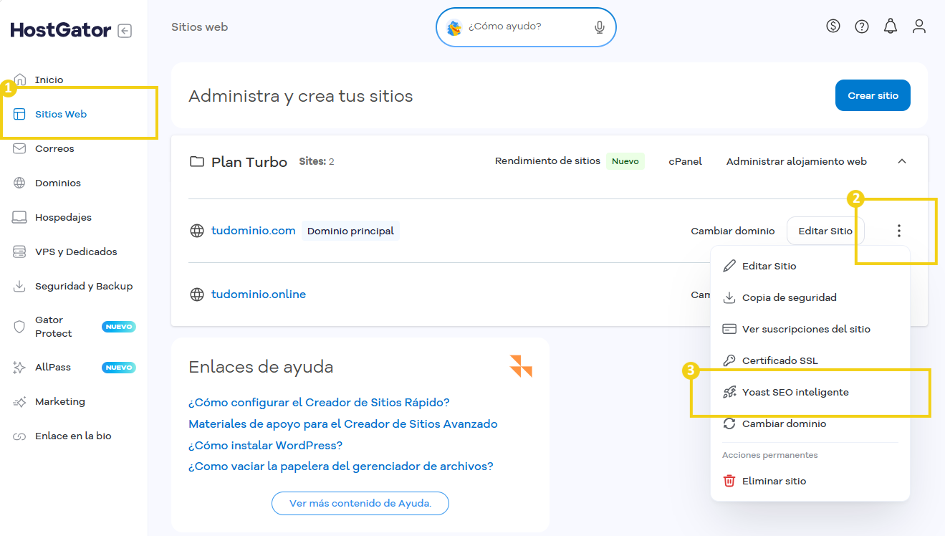Open Gator Protect section
945x536 pixels.
pyautogui.click(x=54, y=327)
